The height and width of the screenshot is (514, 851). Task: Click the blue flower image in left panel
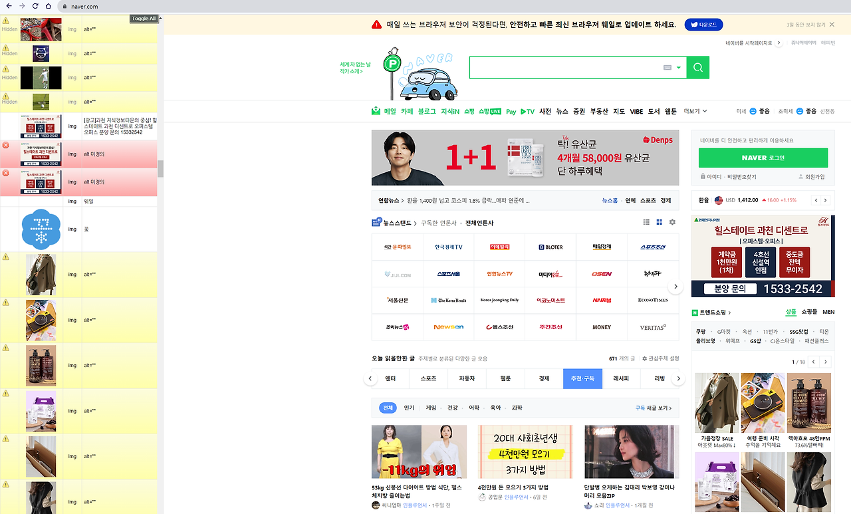pos(41,229)
